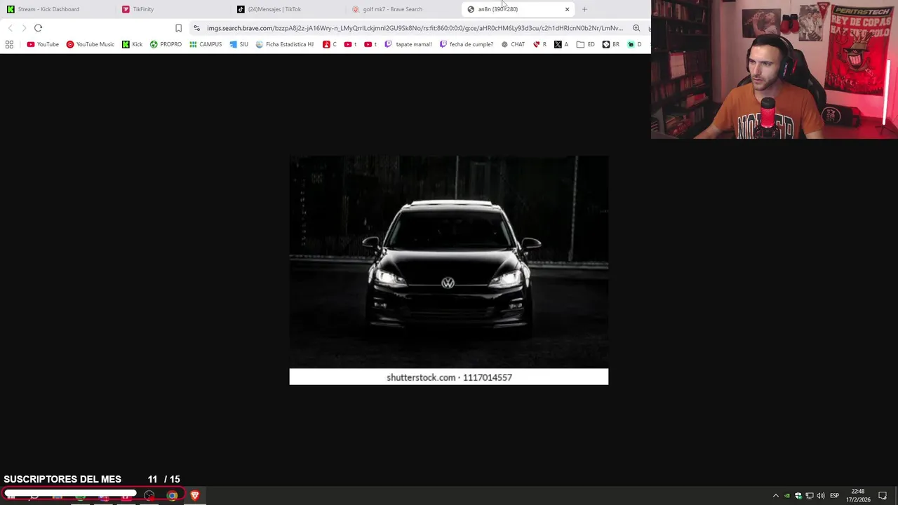898x505 pixels.
Task: Open the apps grid in bookmarks bar
Action: [9, 44]
